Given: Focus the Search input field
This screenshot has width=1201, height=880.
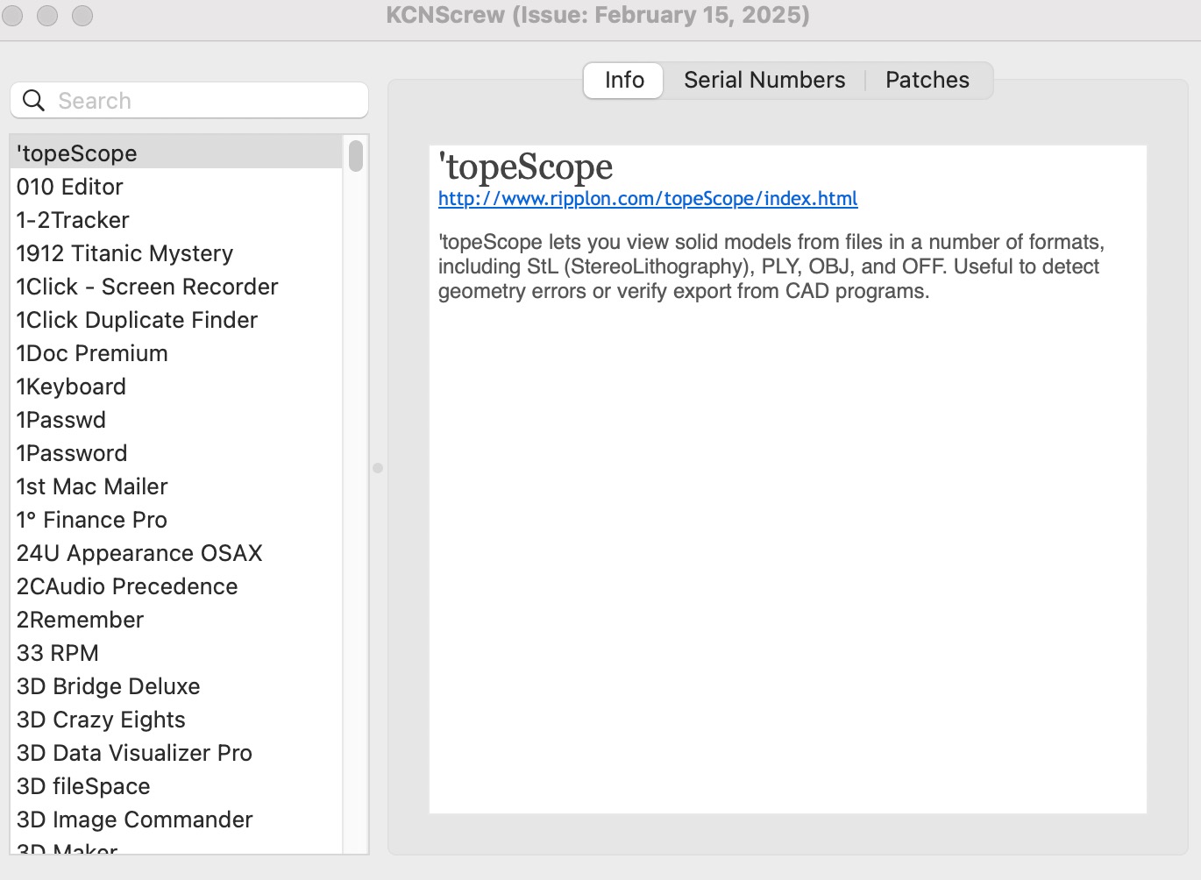Looking at the screenshot, I should (189, 101).
